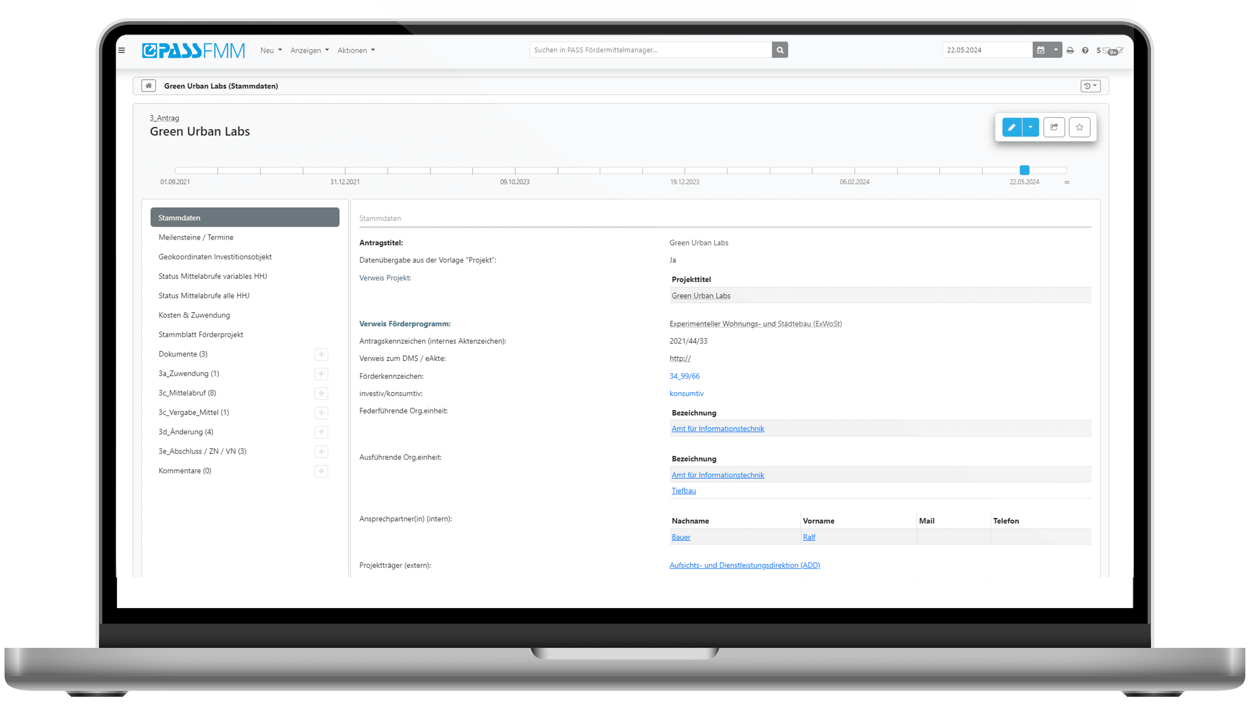Open 3c_Mittelabruf (8) section
Viewport: 1254px width, 711px height.
tap(187, 394)
